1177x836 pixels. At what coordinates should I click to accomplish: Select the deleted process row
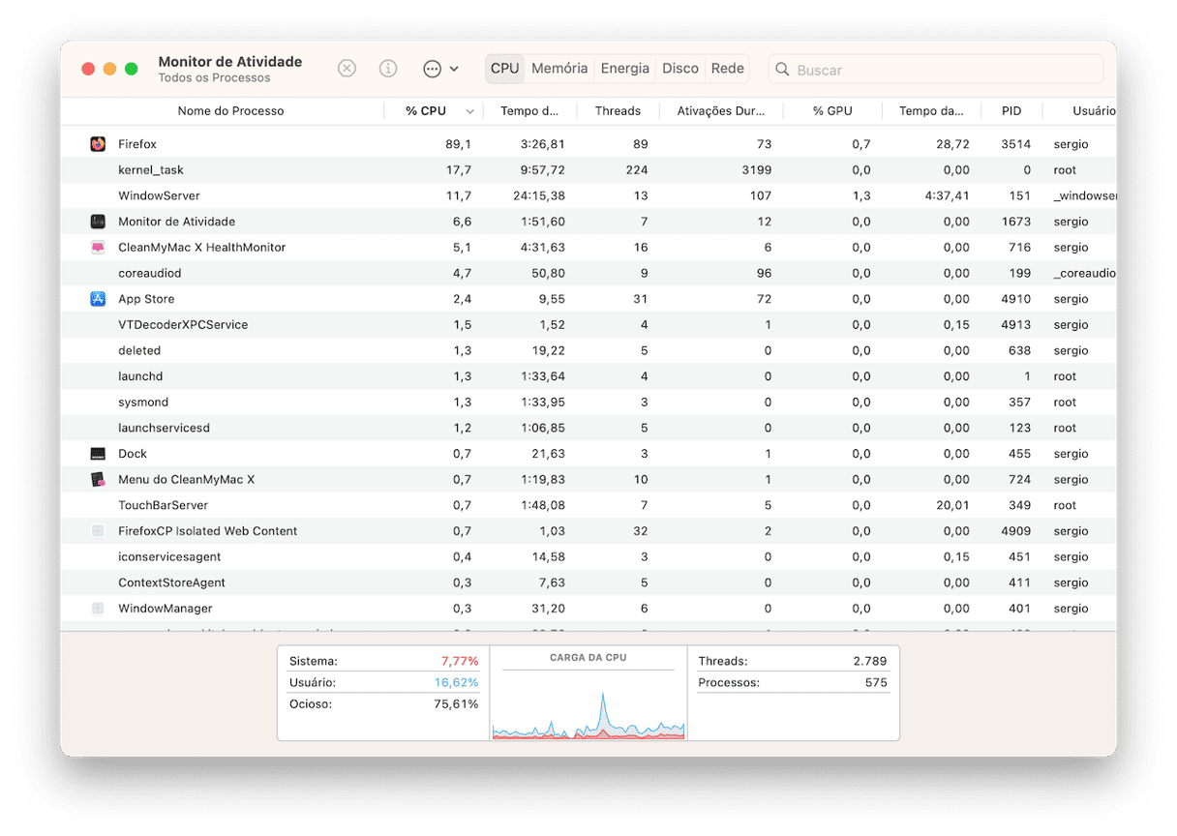coord(588,351)
